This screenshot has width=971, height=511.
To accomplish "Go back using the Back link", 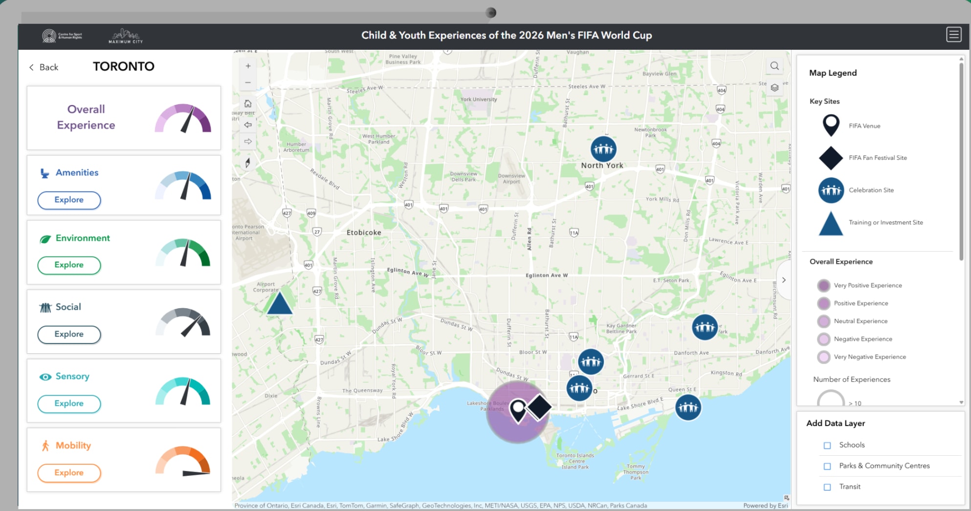I will [43, 67].
